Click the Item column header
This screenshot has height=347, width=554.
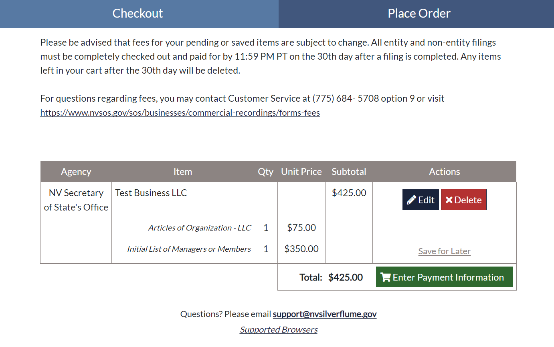coord(183,172)
